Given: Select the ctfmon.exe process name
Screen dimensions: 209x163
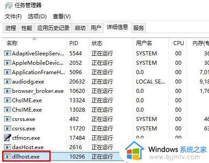Looking at the screenshot, I should click(26, 138).
